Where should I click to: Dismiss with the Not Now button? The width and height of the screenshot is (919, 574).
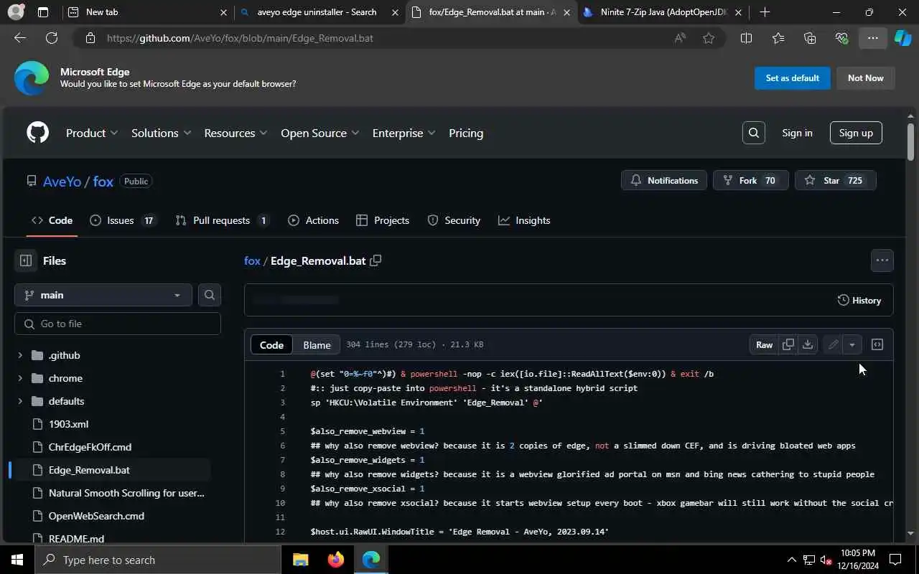865,78
